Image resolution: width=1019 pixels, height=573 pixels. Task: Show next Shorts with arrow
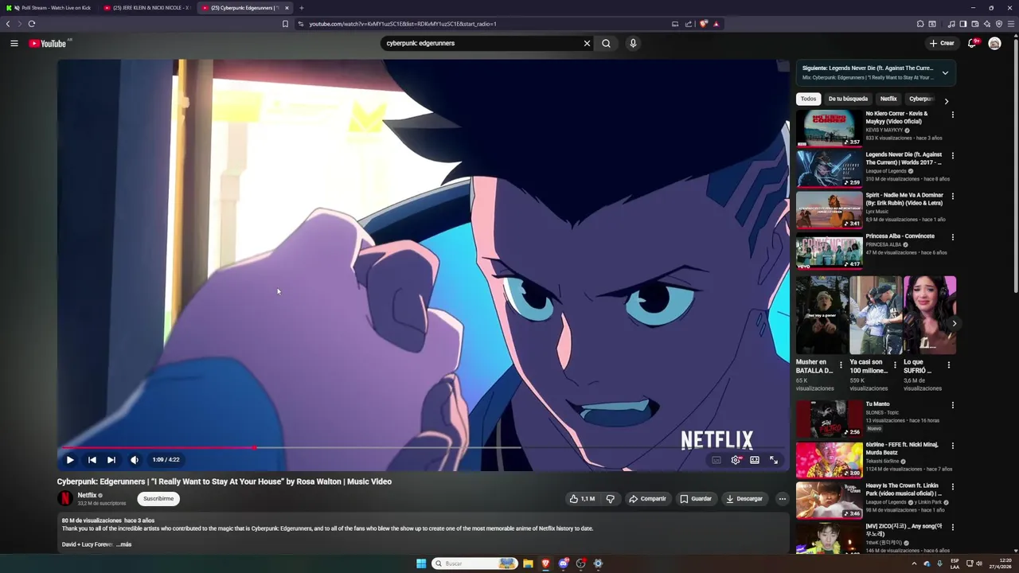[954, 323]
